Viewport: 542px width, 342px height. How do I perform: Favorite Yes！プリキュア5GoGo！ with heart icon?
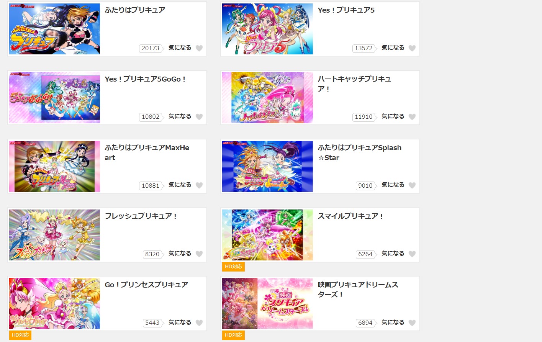click(199, 117)
